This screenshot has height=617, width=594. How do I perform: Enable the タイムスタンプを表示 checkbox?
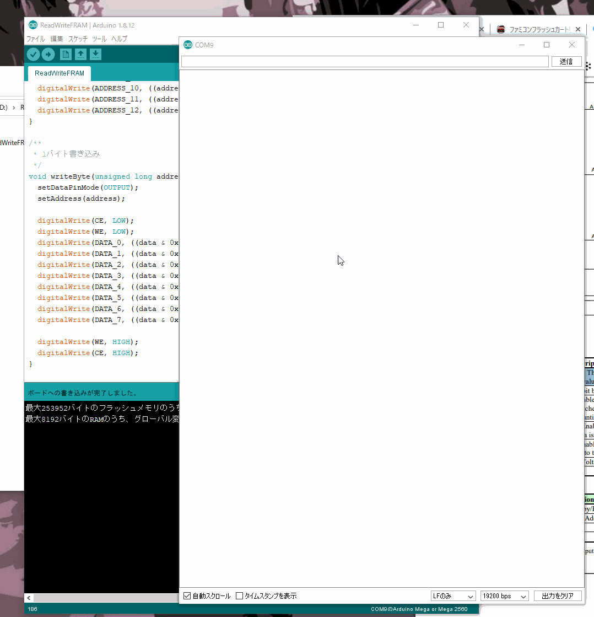click(239, 595)
